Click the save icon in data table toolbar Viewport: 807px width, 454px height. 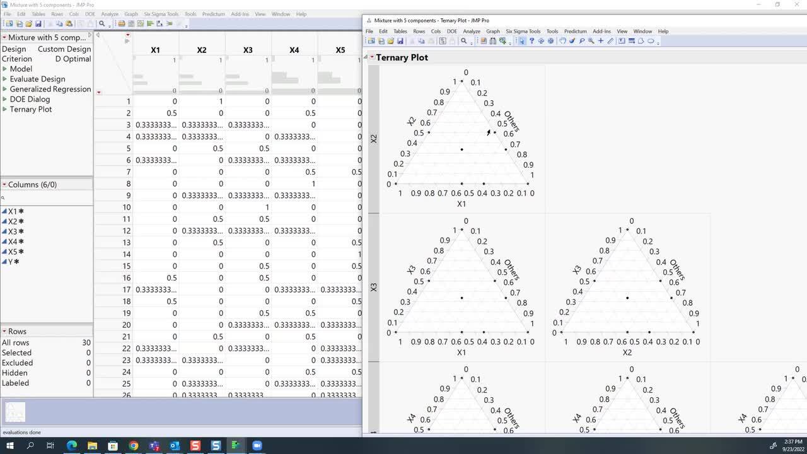38,24
